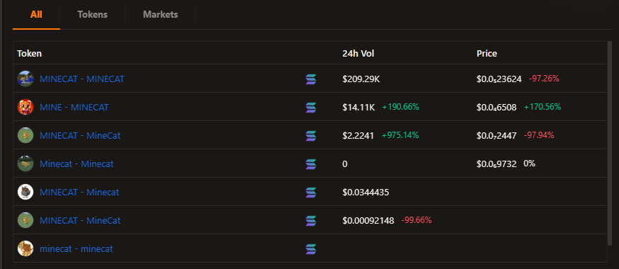Click the +190.66% volume change
The image size is (619, 269).
pyautogui.click(x=400, y=107)
